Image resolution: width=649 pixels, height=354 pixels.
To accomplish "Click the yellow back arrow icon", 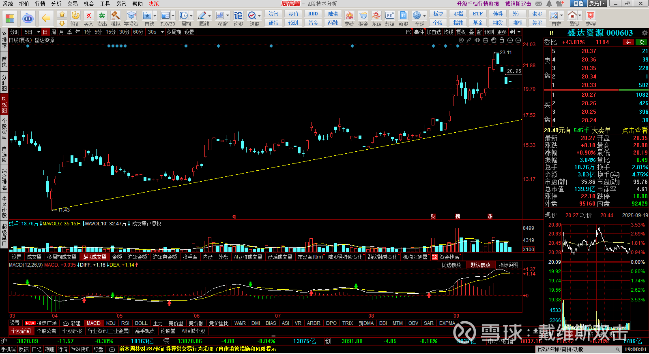I will (x=46, y=18).
